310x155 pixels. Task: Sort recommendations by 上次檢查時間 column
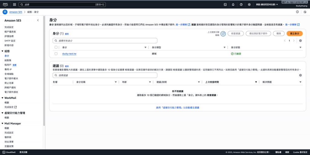tap(256, 82)
